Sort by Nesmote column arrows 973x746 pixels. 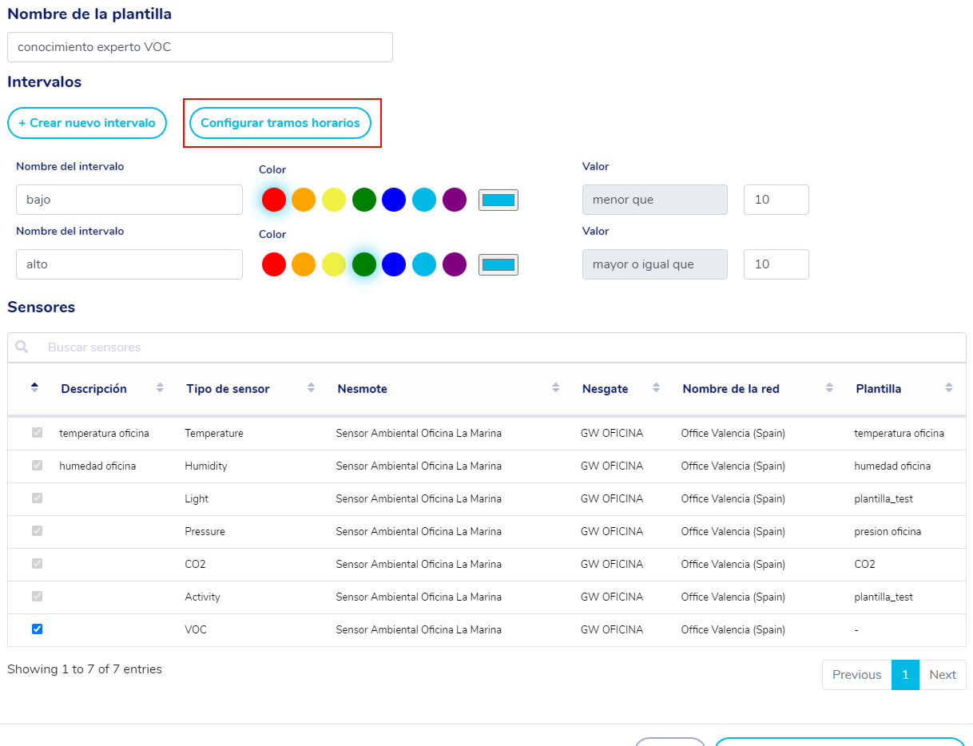click(555, 388)
